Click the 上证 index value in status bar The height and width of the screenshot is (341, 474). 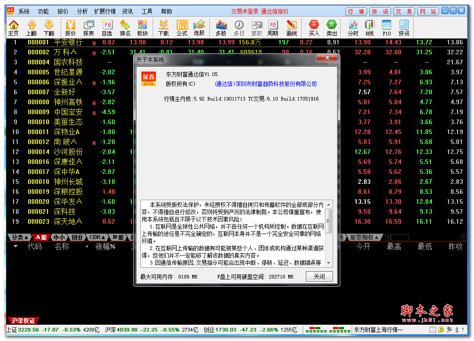point(29,330)
